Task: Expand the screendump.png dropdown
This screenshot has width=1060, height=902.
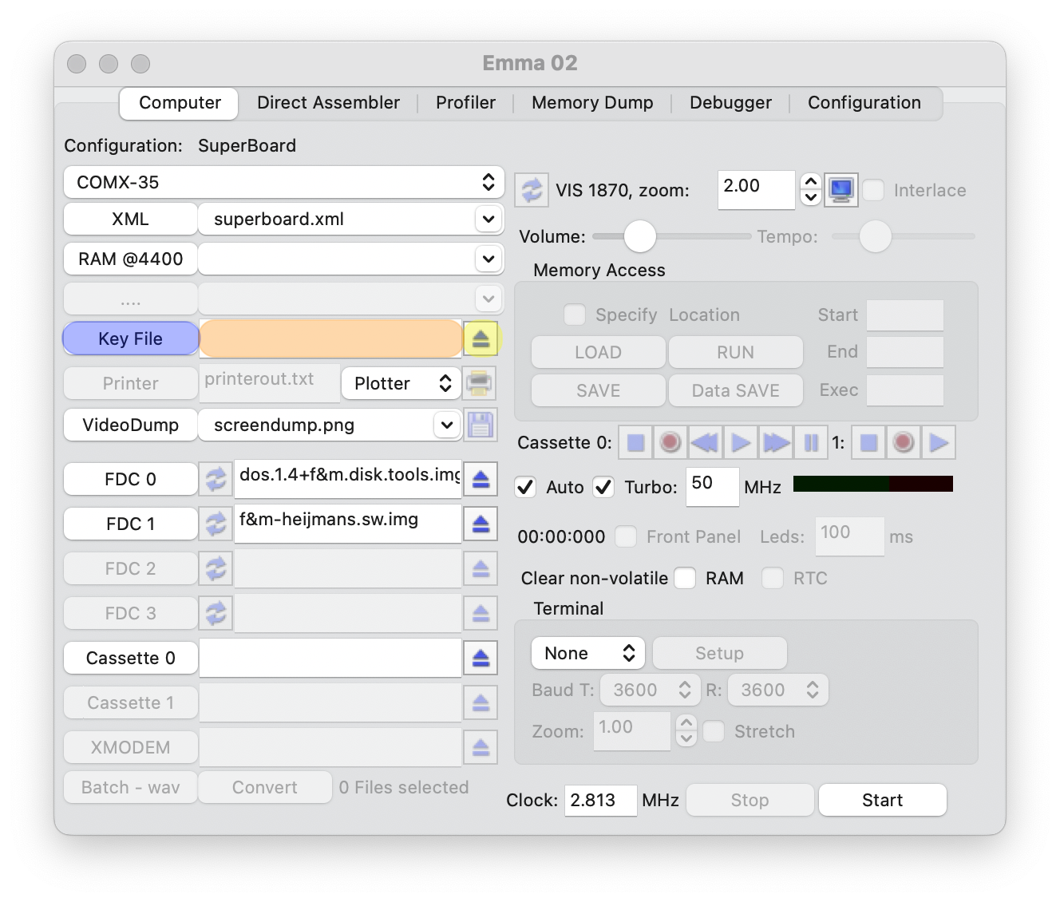Action: [x=447, y=425]
